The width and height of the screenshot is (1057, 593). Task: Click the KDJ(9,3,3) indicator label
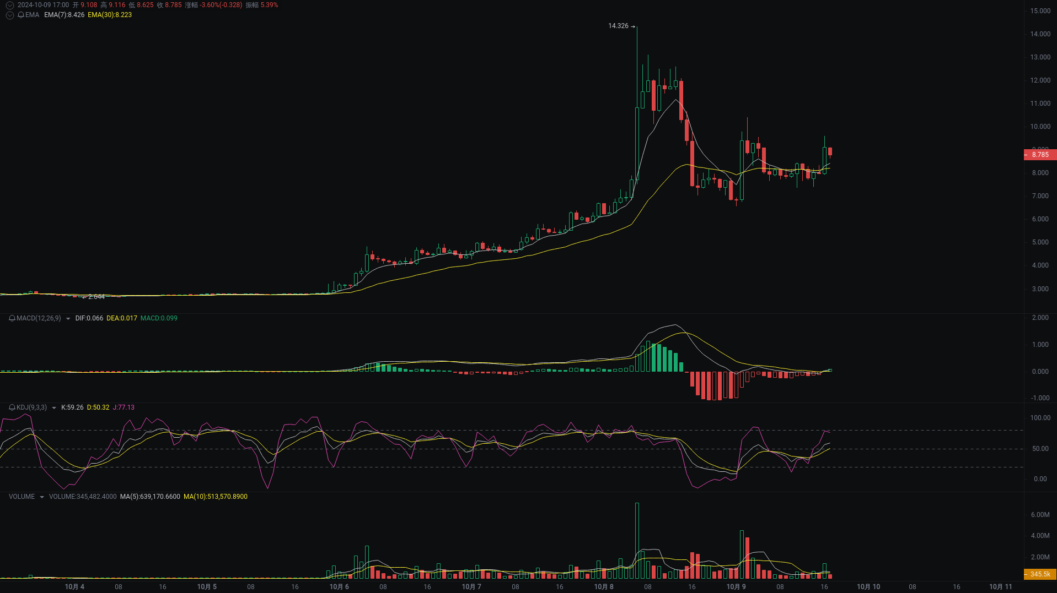[x=31, y=407]
